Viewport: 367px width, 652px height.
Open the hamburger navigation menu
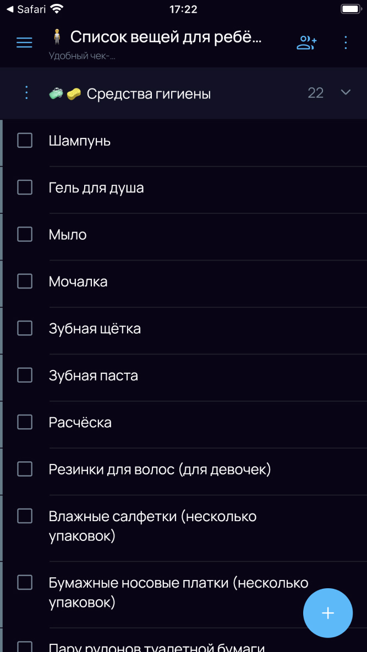click(24, 42)
